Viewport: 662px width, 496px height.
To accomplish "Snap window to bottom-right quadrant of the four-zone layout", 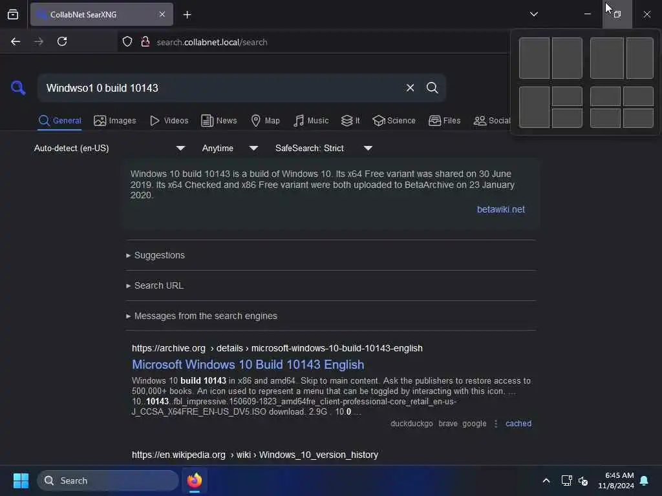I will [638, 118].
